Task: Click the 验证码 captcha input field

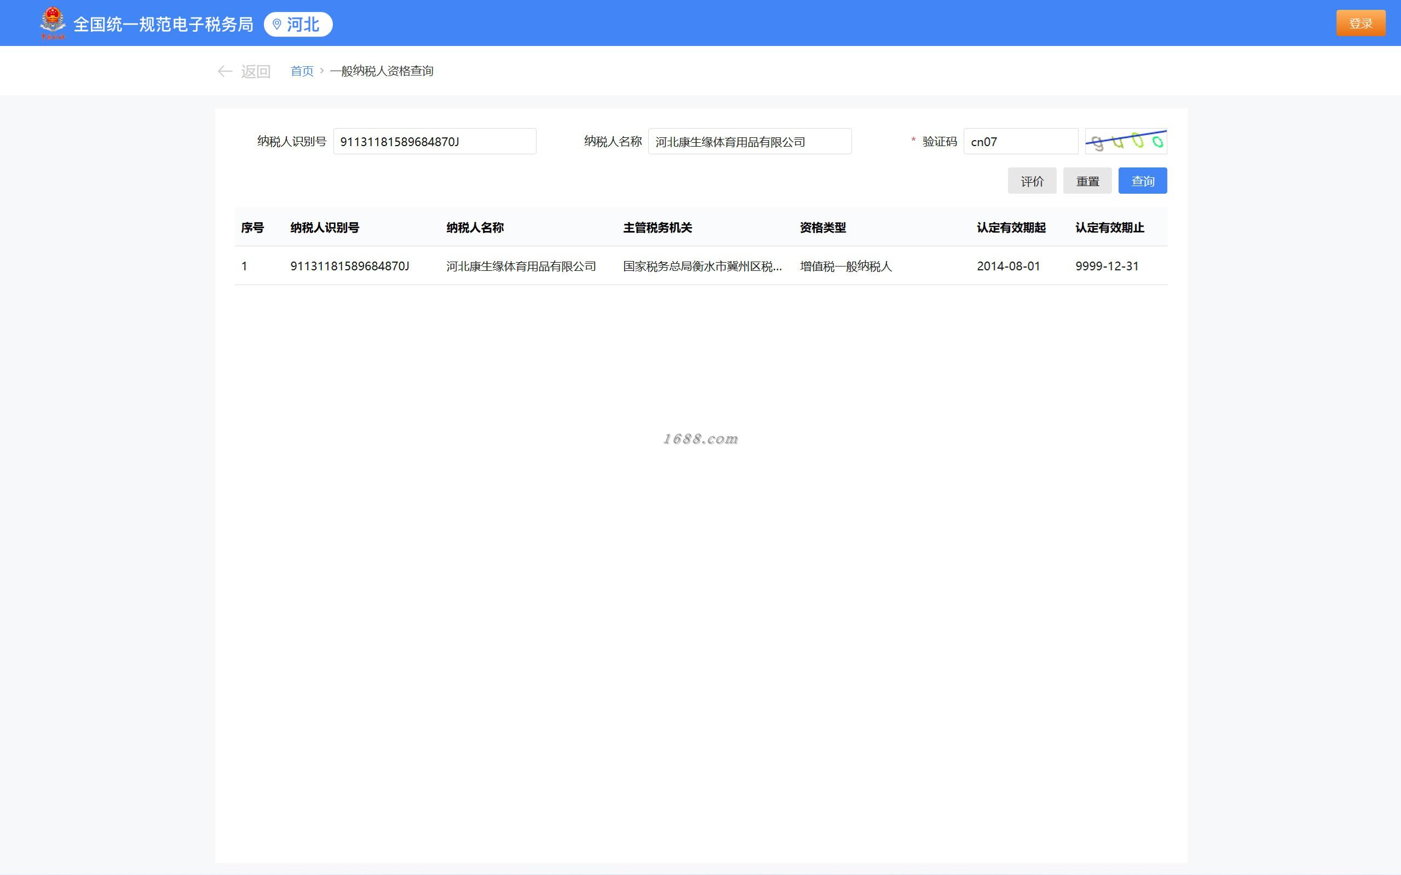Action: tap(1020, 142)
